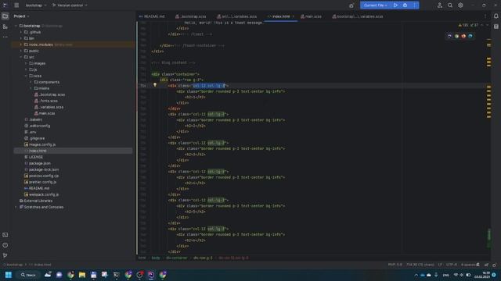Open Search Everywhere magnifier

[450, 5]
